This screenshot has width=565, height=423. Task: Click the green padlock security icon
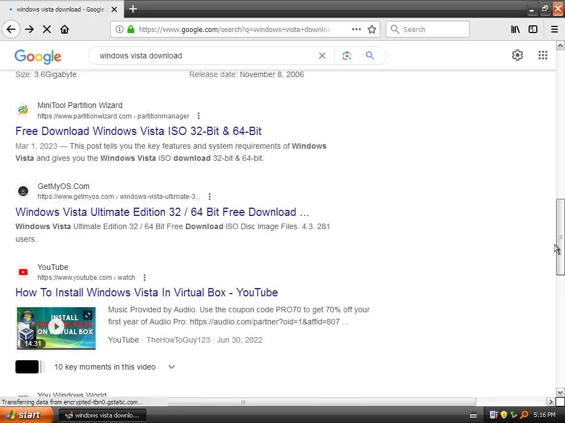point(131,29)
